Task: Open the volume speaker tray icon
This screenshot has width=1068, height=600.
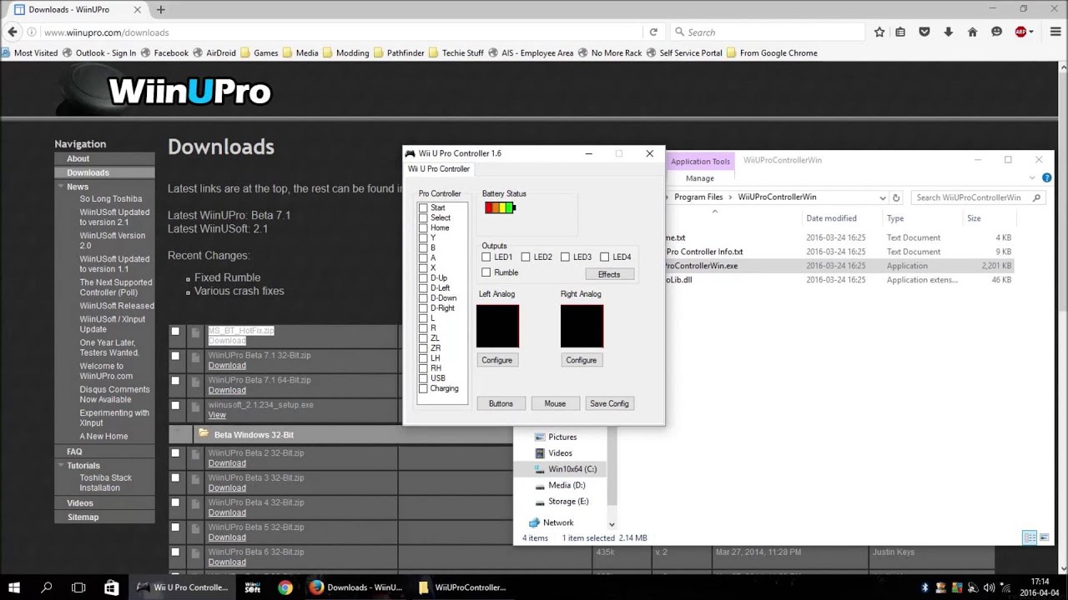Action: pyautogui.click(x=989, y=587)
